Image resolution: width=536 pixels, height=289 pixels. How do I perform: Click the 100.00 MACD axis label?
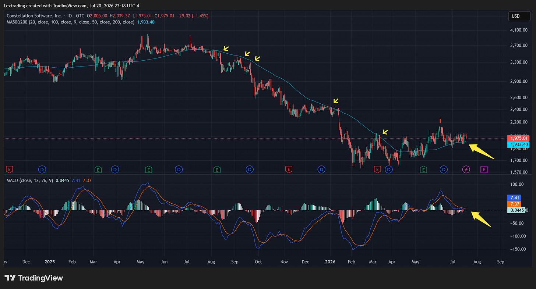pyautogui.click(x=516, y=184)
